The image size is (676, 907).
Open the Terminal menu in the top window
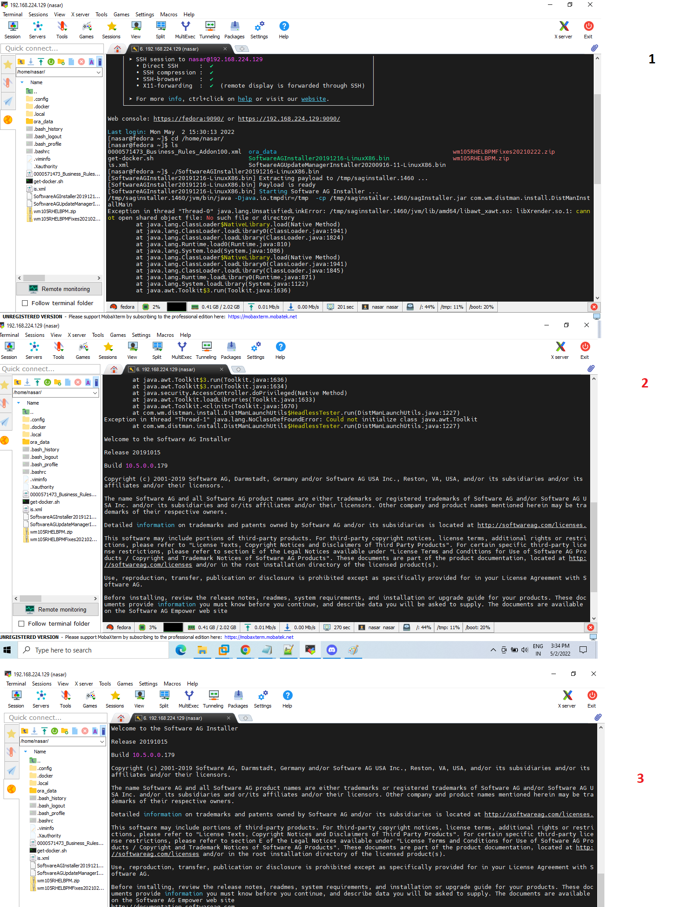pos(12,15)
